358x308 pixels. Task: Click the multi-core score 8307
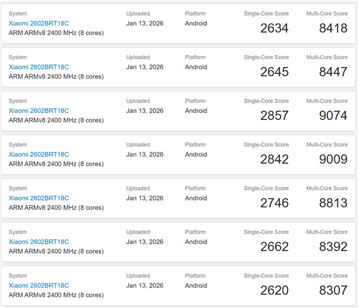click(333, 290)
